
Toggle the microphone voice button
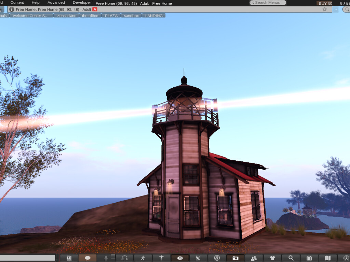106,258
